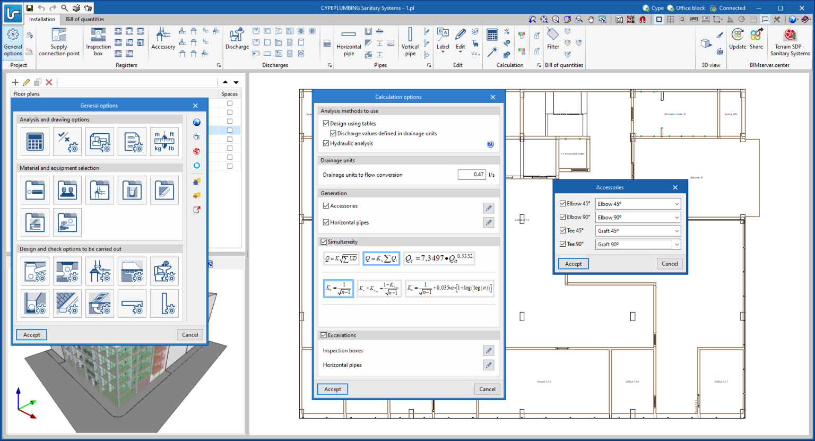Switch to the Installation tab
815x441 pixels.
coord(42,19)
